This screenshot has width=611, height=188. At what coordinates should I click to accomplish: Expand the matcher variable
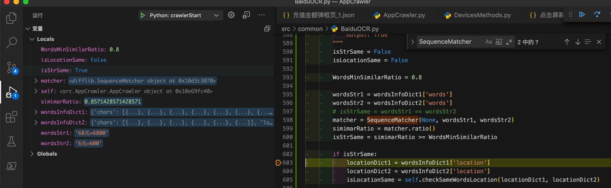click(x=36, y=81)
